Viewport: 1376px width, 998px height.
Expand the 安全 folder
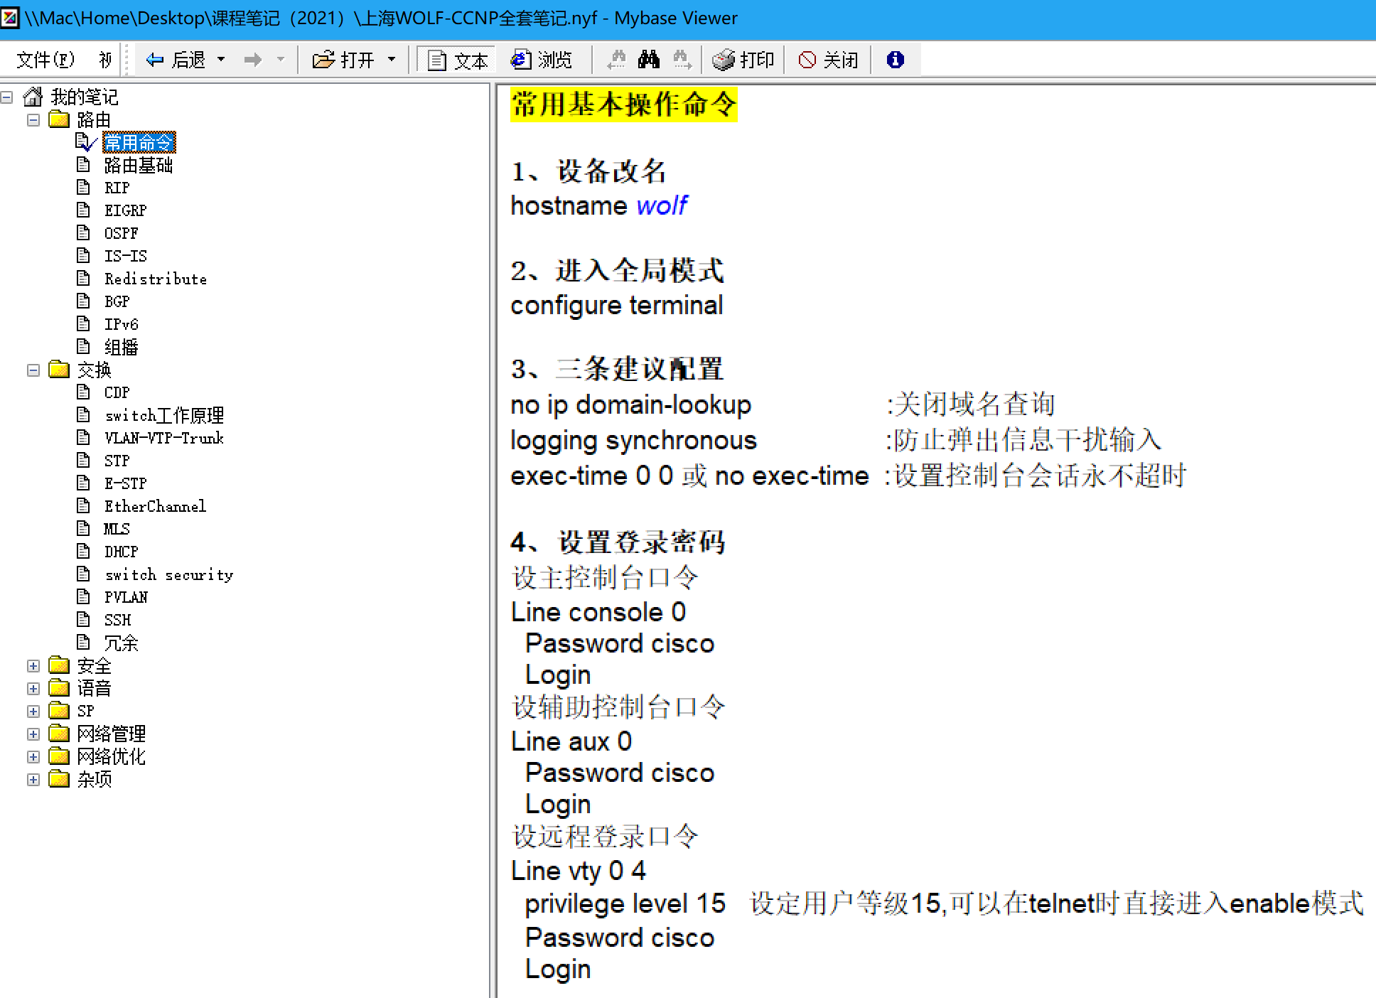coord(33,666)
